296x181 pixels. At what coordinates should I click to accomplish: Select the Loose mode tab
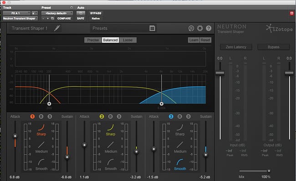point(128,40)
